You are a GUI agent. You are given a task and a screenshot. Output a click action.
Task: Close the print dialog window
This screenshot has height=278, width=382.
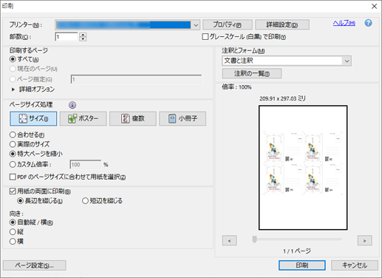pos(374,6)
